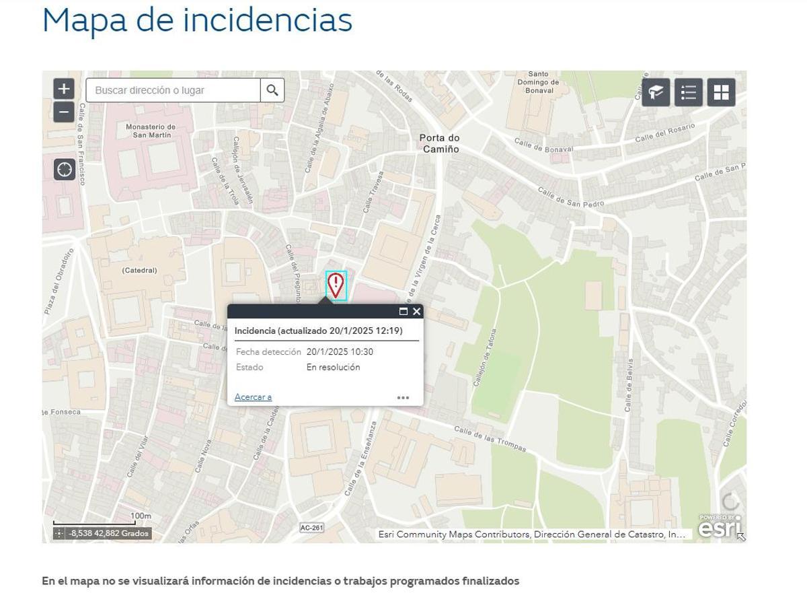Close the Incidencia popup
The height and width of the screenshot is (616, 807).
(x=417, y=312)
